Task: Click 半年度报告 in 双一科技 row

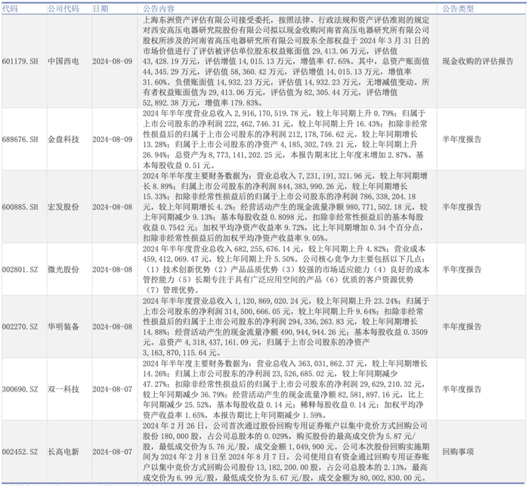Action: [462, 389]
